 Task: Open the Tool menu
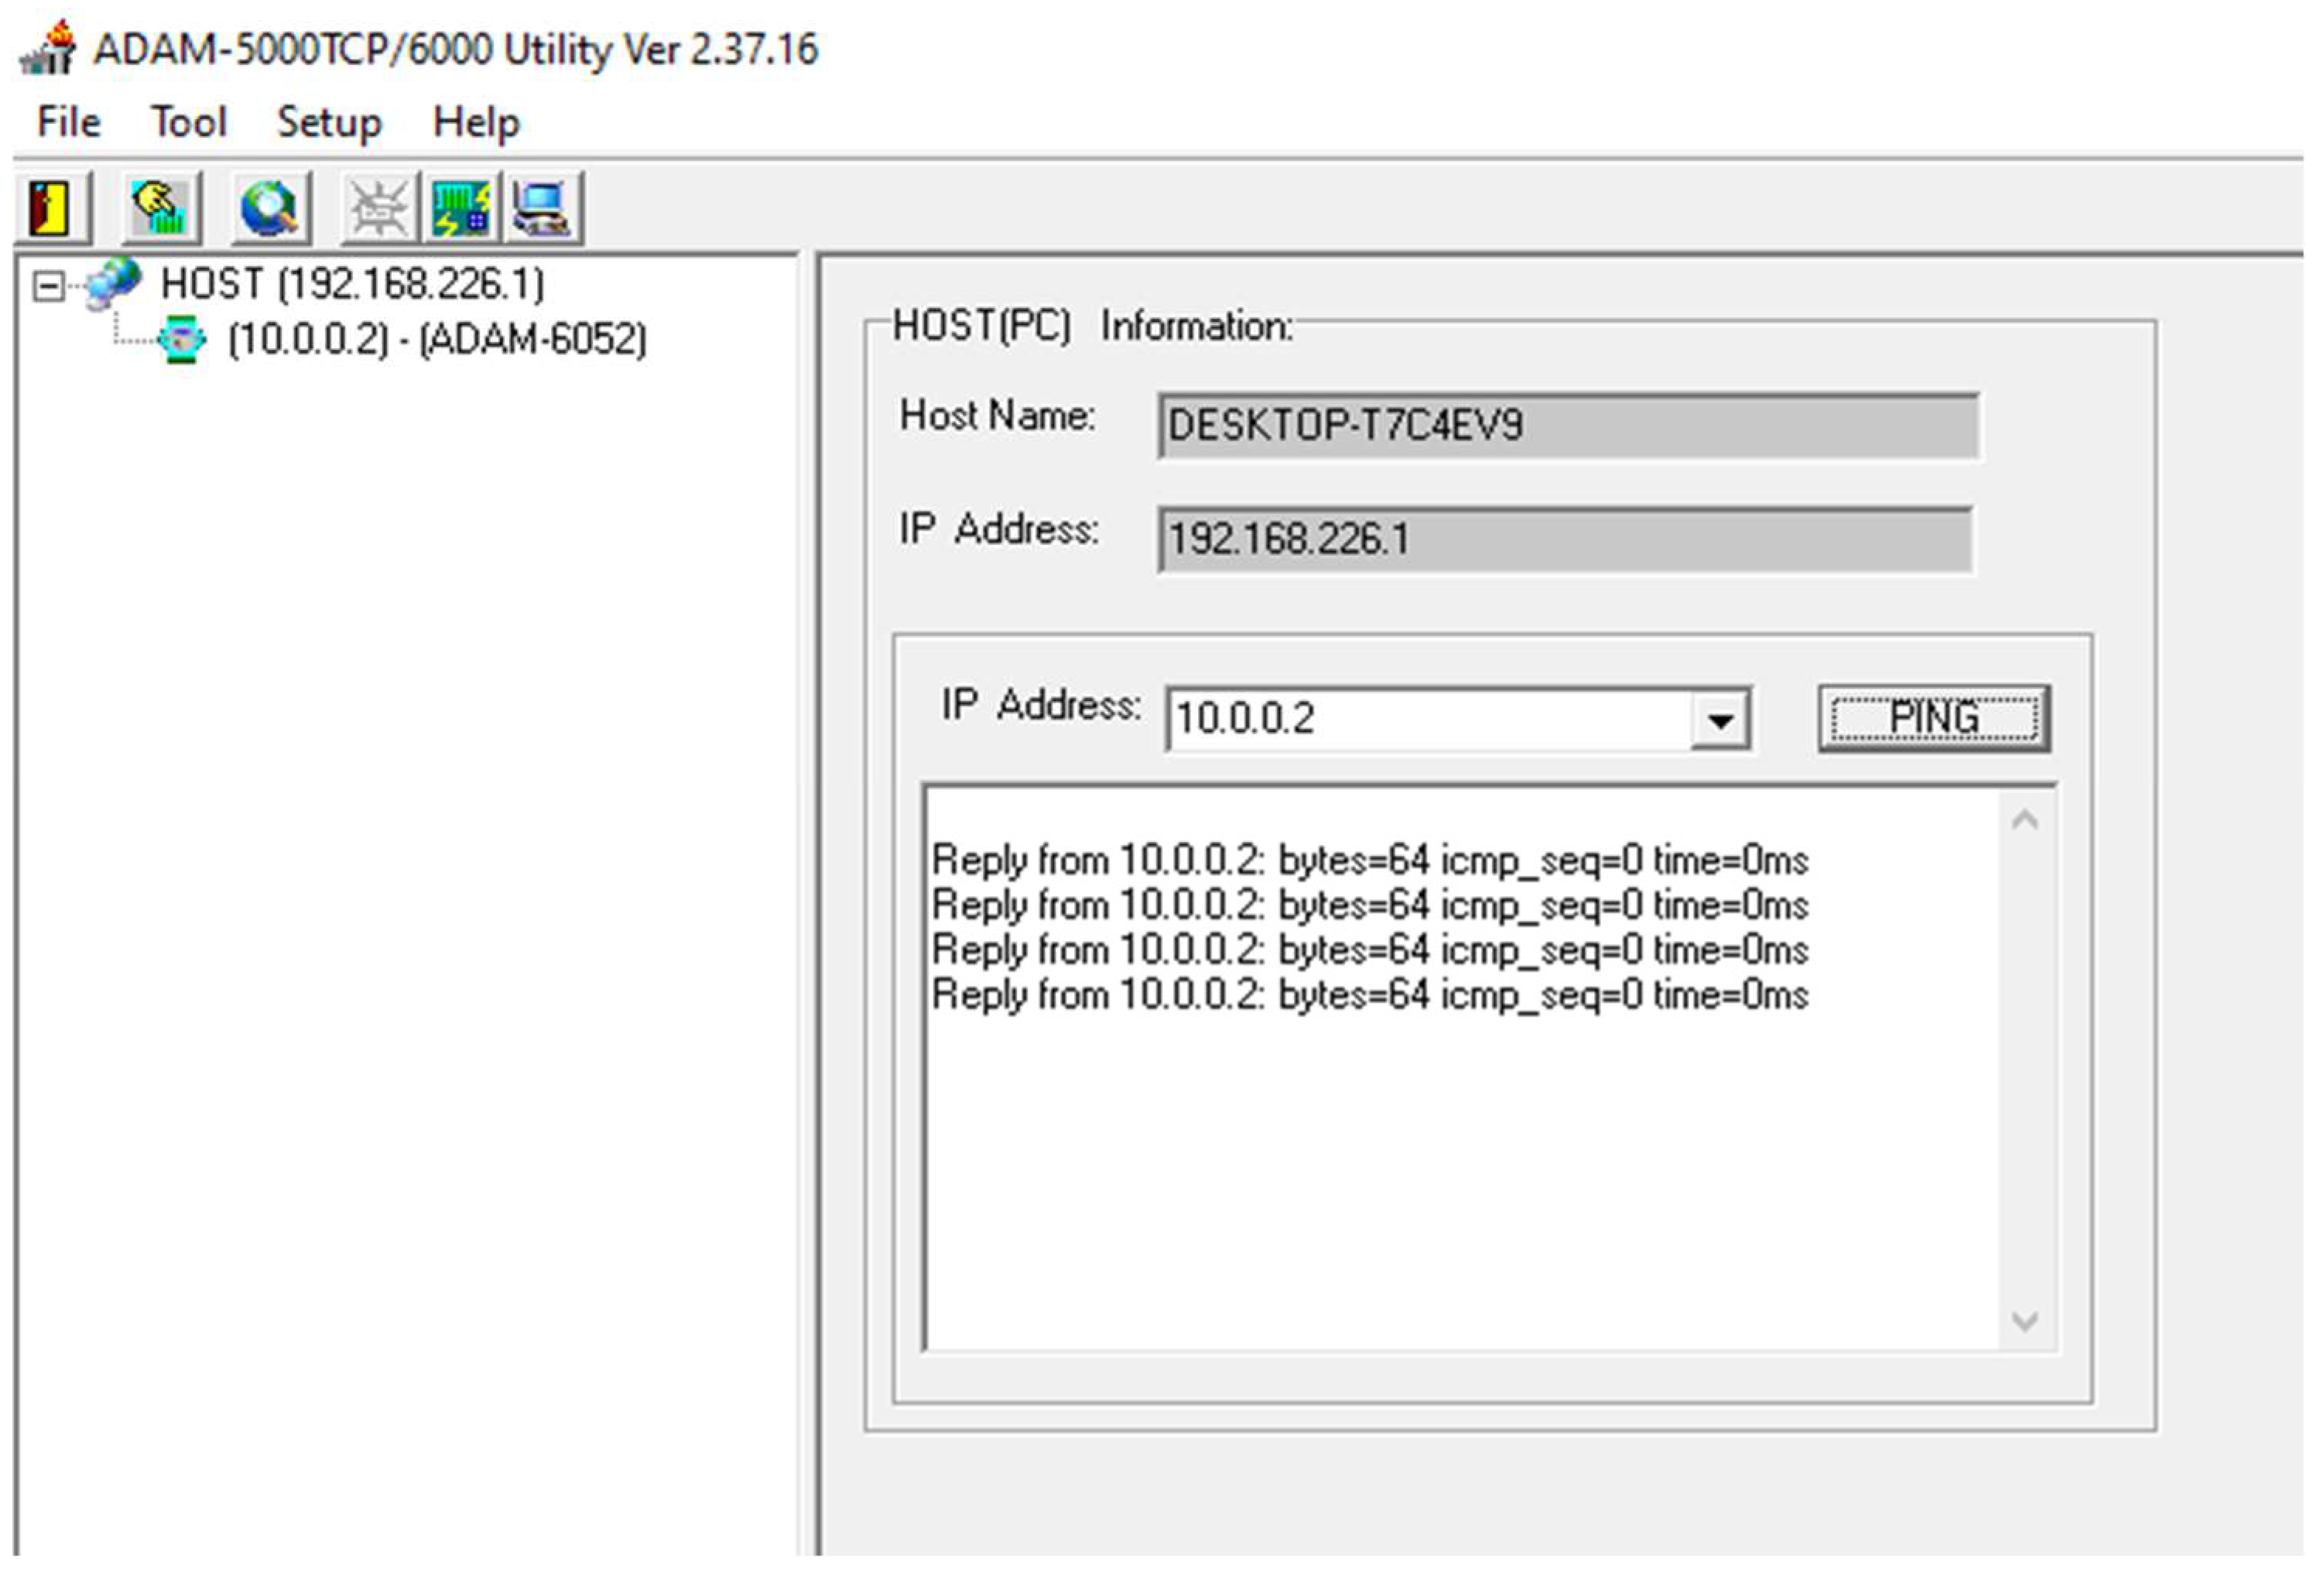click(188, 122)
